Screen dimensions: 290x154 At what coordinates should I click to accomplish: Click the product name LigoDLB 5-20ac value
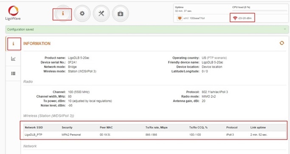point(79,58)
